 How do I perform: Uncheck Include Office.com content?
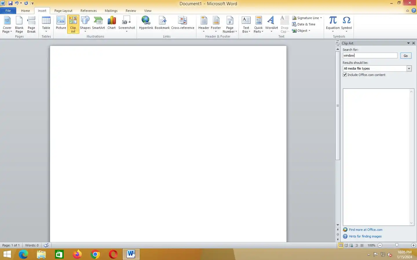345,75
